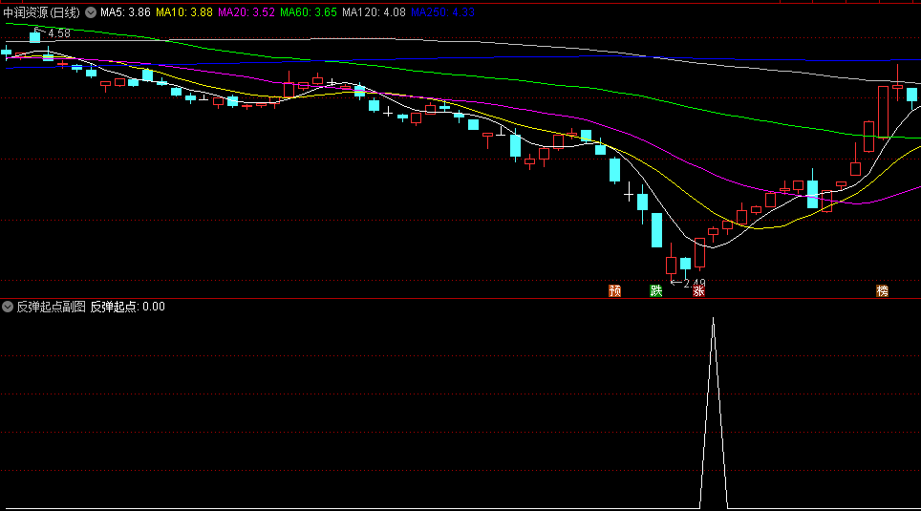
Task: Click the MA250: 4.33 label
Action: point(443,12)
